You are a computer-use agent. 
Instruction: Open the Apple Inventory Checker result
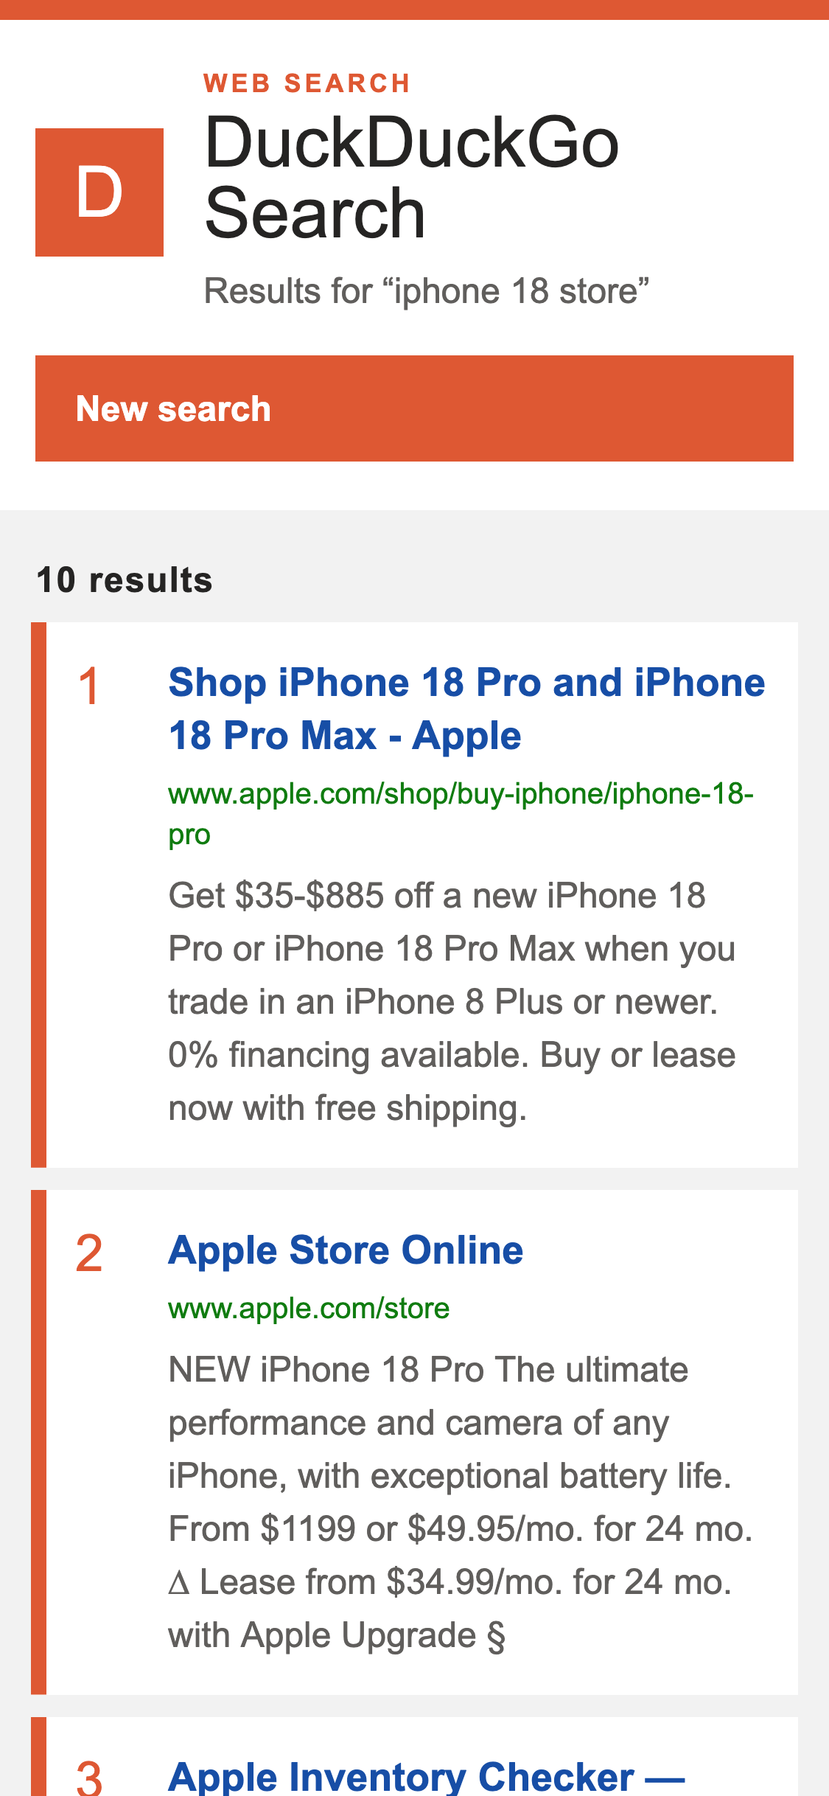pyautogui.click(x=427, y=1777)
